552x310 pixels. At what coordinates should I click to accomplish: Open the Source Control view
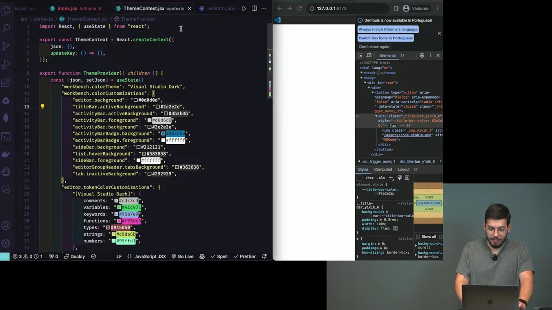(6, 46)
